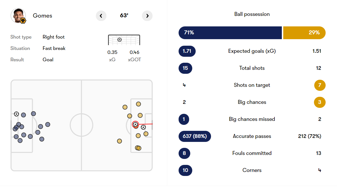337x189 pixels.
Task: Click the 0.46 xGOT value
Action: tap(134, 52)
